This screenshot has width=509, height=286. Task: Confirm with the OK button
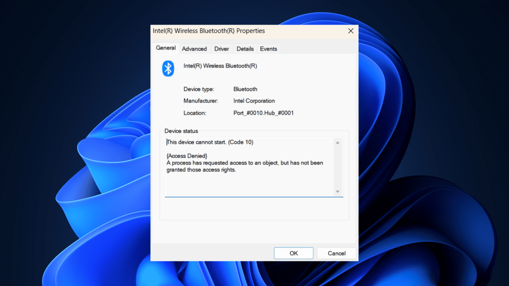click(294, 253)
